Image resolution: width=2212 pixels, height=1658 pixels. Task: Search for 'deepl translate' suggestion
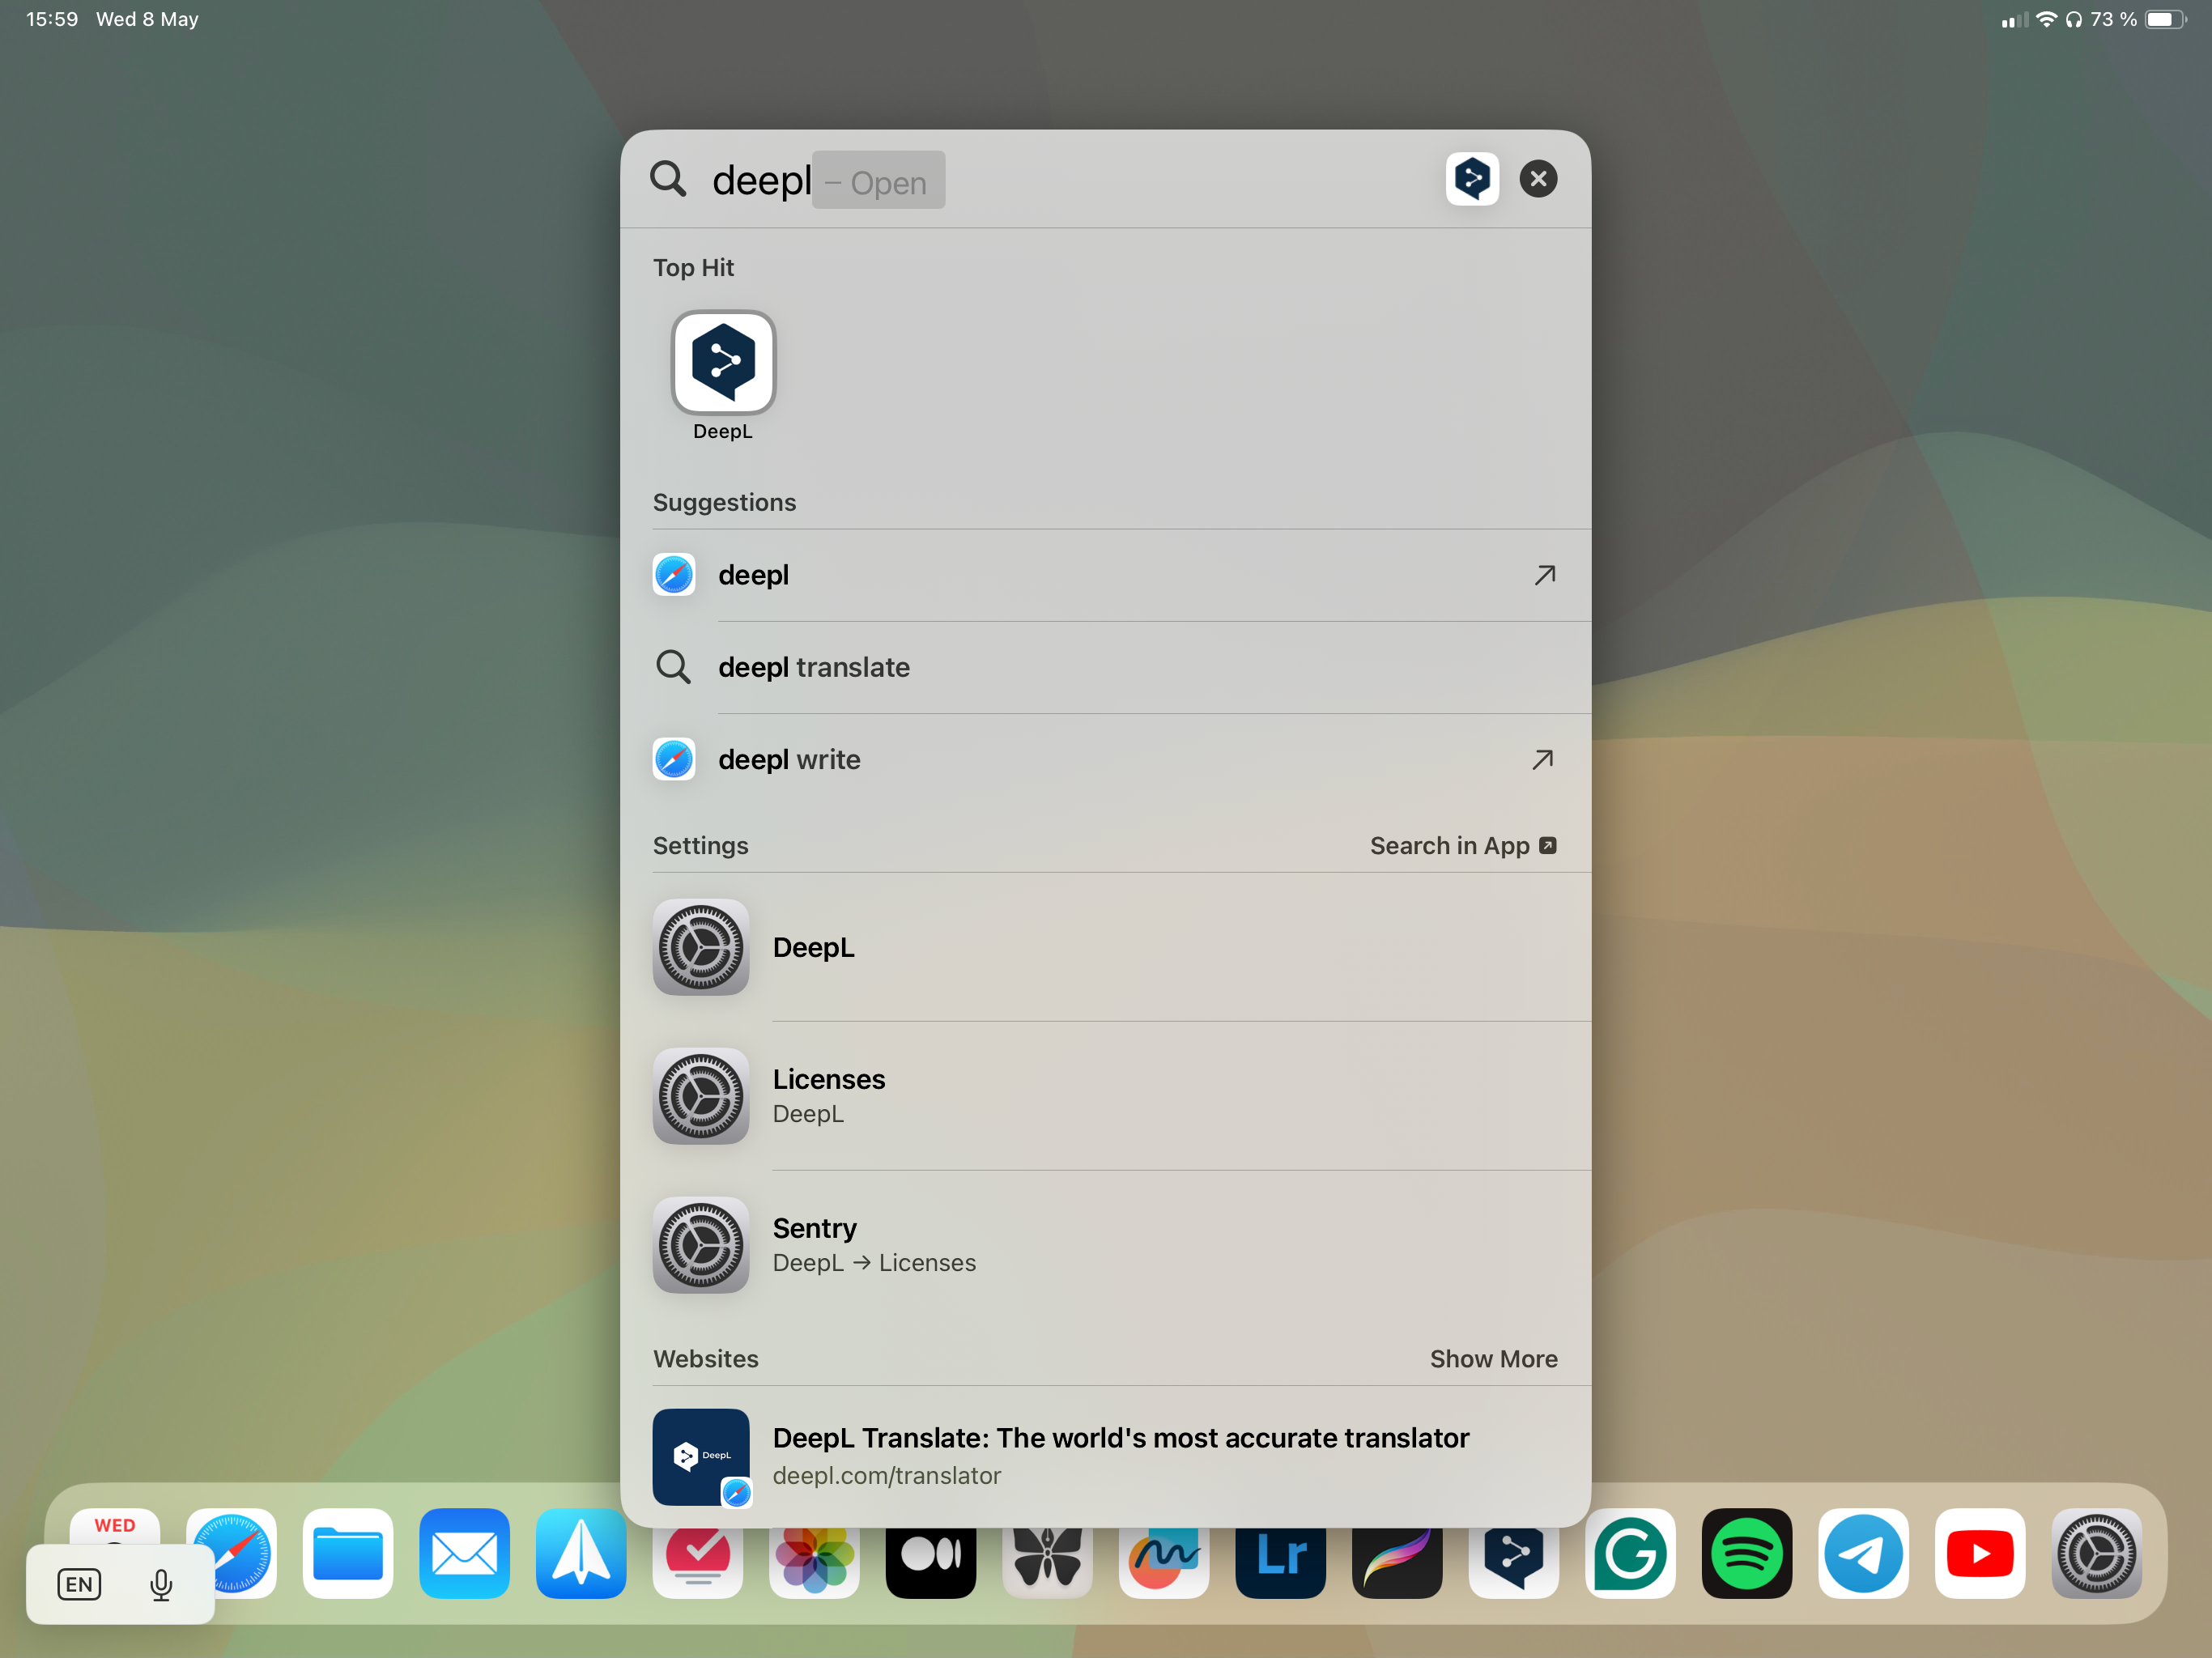point(813,667)
